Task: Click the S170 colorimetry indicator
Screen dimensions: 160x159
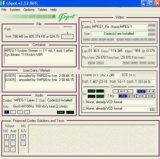Action: pos(144,39)
